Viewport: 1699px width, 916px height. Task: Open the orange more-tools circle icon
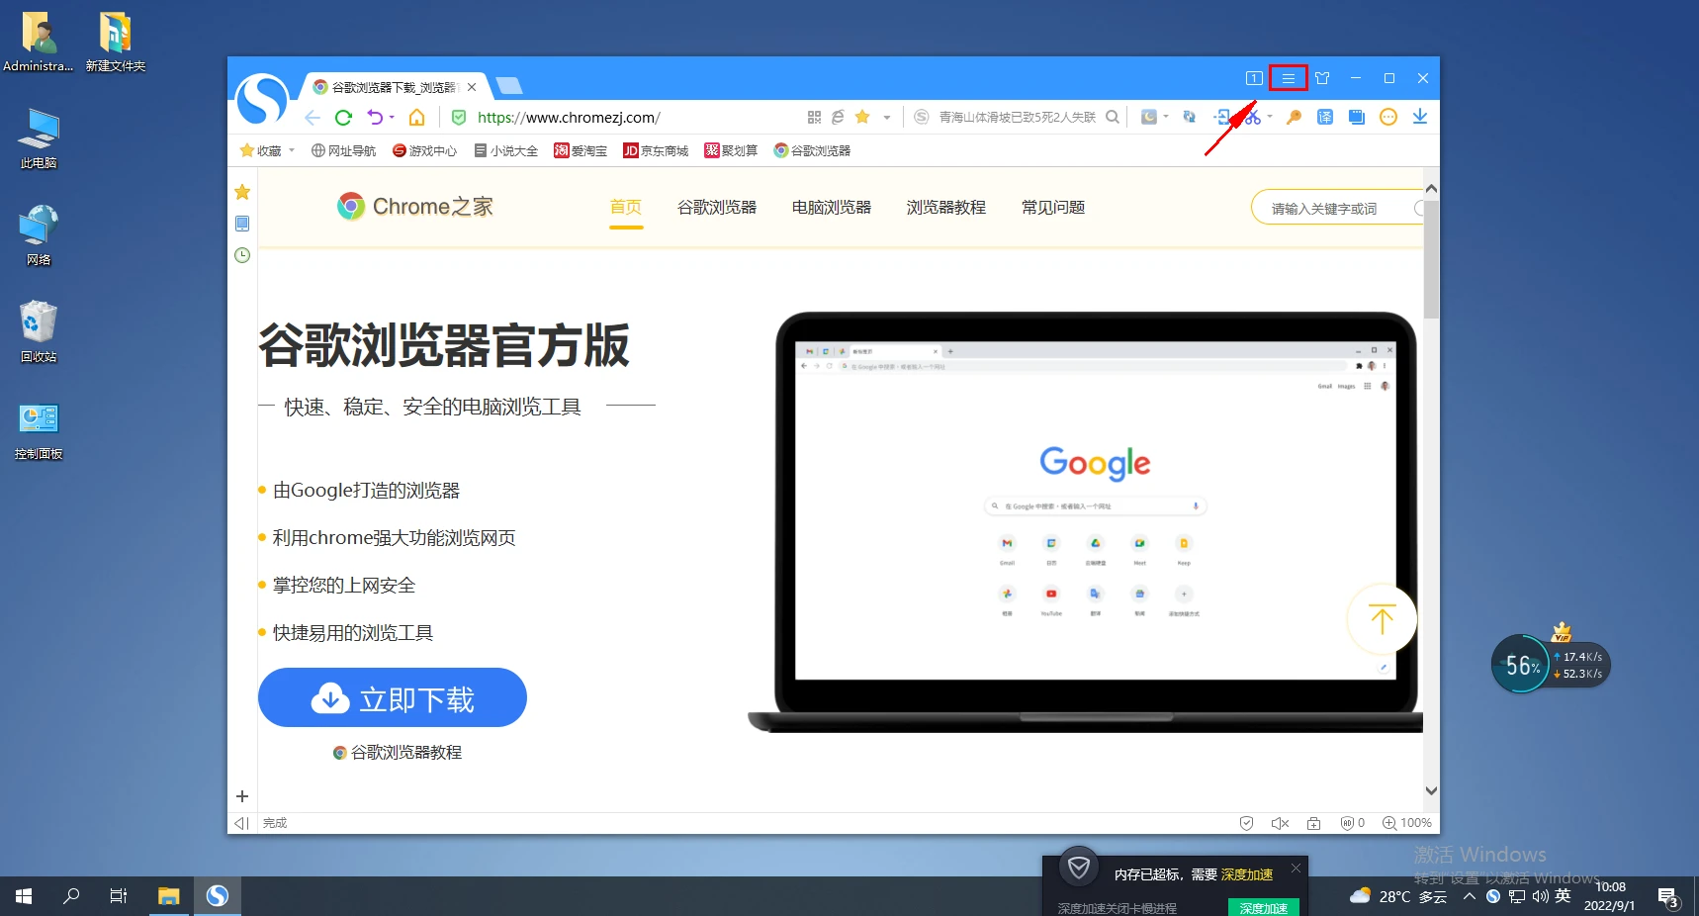point(1388,117)
